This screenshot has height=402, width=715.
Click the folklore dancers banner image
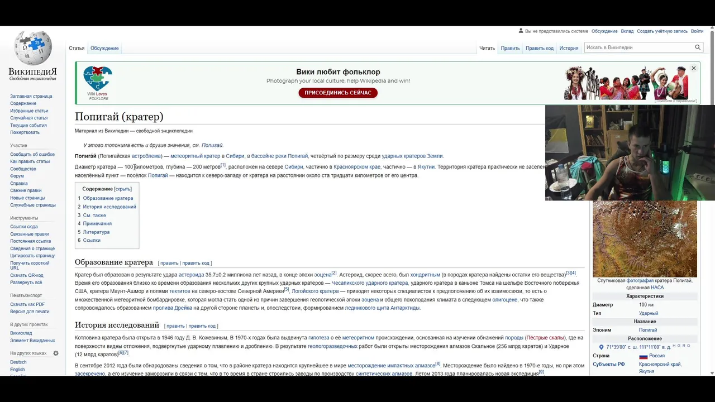pyautogui.click(x=626, y=83)
